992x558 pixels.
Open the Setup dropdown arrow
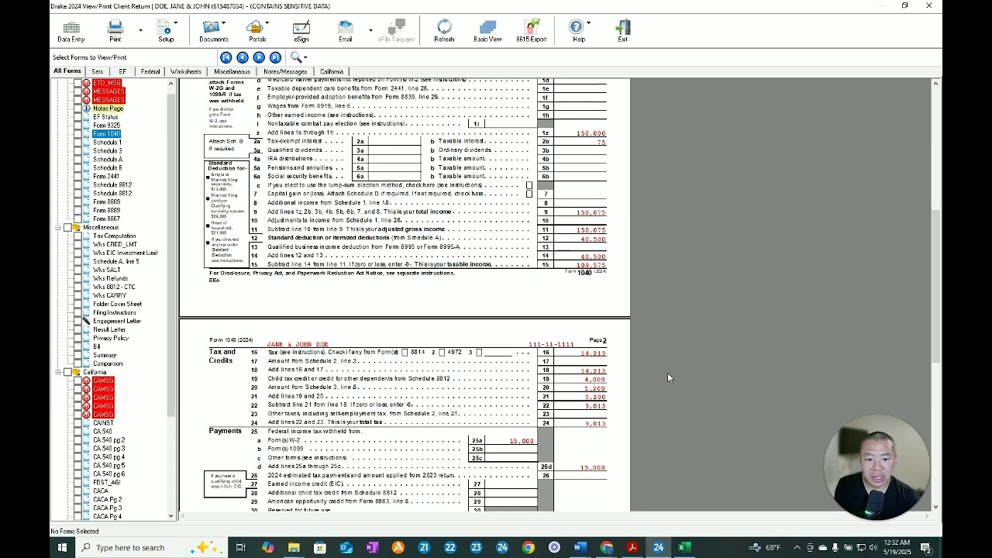(x=176, y=22)
